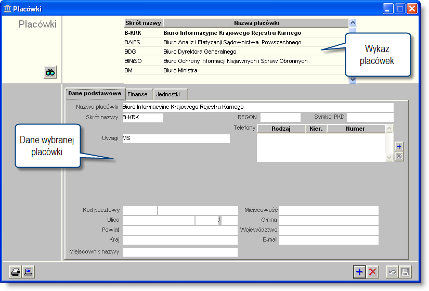Click the facility list scroll-up arrow
The image size is (429, 291).
coord(353,23)
